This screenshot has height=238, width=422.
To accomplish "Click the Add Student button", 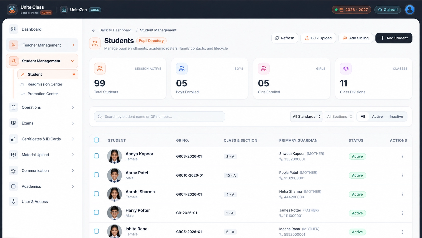I will click(x=394, y=38).
